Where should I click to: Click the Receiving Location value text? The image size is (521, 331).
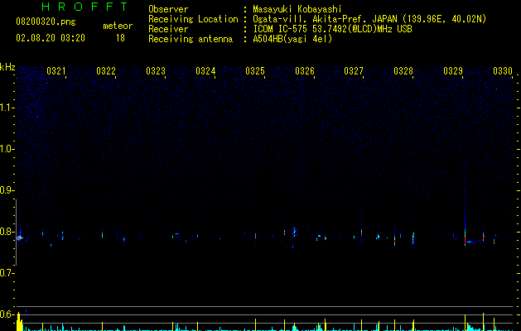pyautogui.click(x=369, y=19)
